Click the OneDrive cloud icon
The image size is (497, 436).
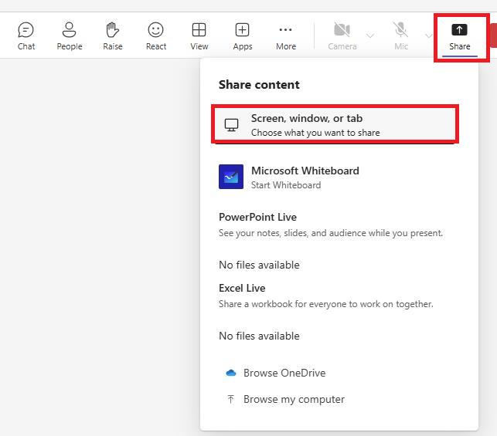click(231, 373)
